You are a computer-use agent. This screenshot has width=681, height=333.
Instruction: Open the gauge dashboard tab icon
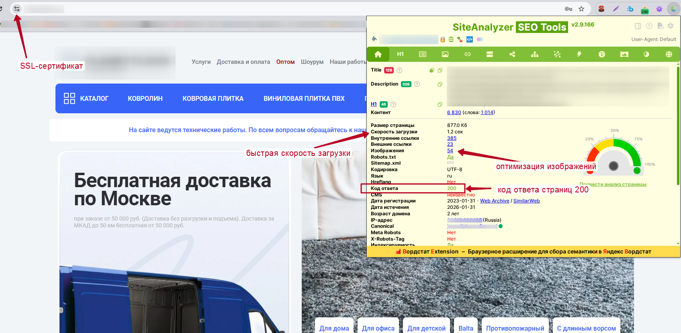click(x=602, y=54)
